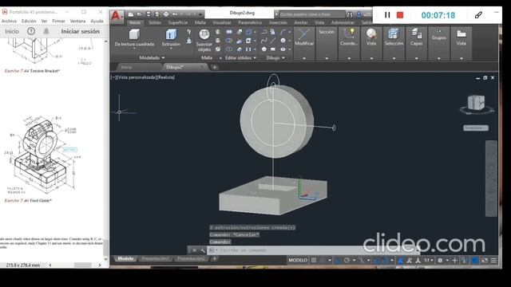Open the Inserción ribbon tab
This screenshot has width=511, height=287.
pos(278,22)
